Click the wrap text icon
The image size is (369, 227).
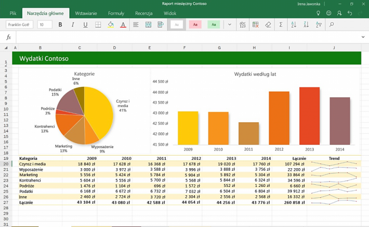(x=161, y=24)
